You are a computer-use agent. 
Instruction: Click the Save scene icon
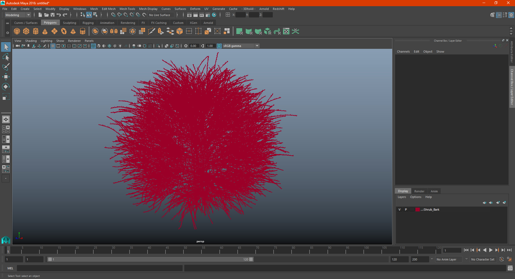pos(53,15)
